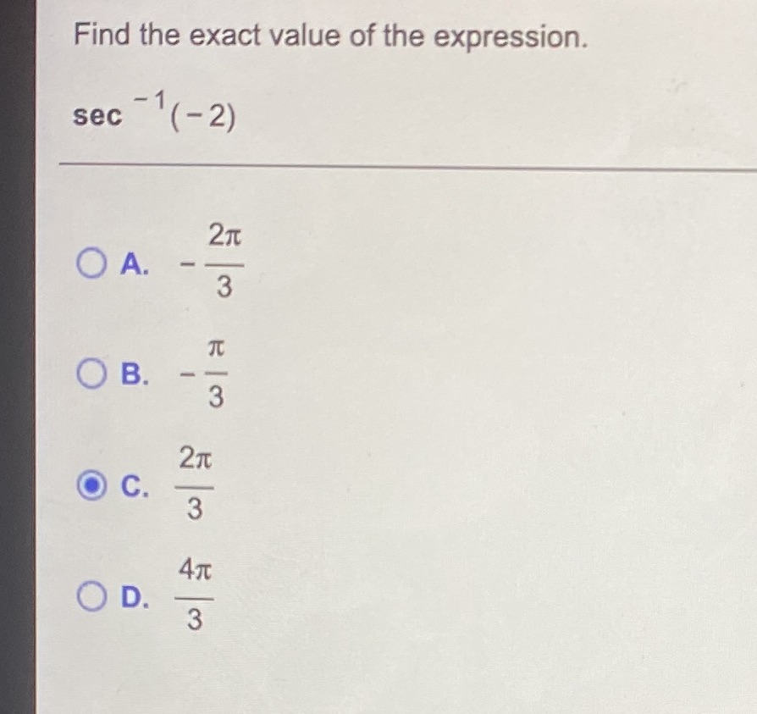The width and height of the screenshot is (757, 714).
Task: Click the fraction 2π/3 in option C
Action: (195, 485)
